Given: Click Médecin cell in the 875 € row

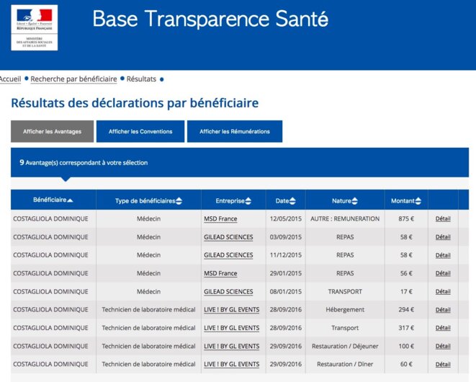Looking at the screenshot, I should tap(148, 219).
